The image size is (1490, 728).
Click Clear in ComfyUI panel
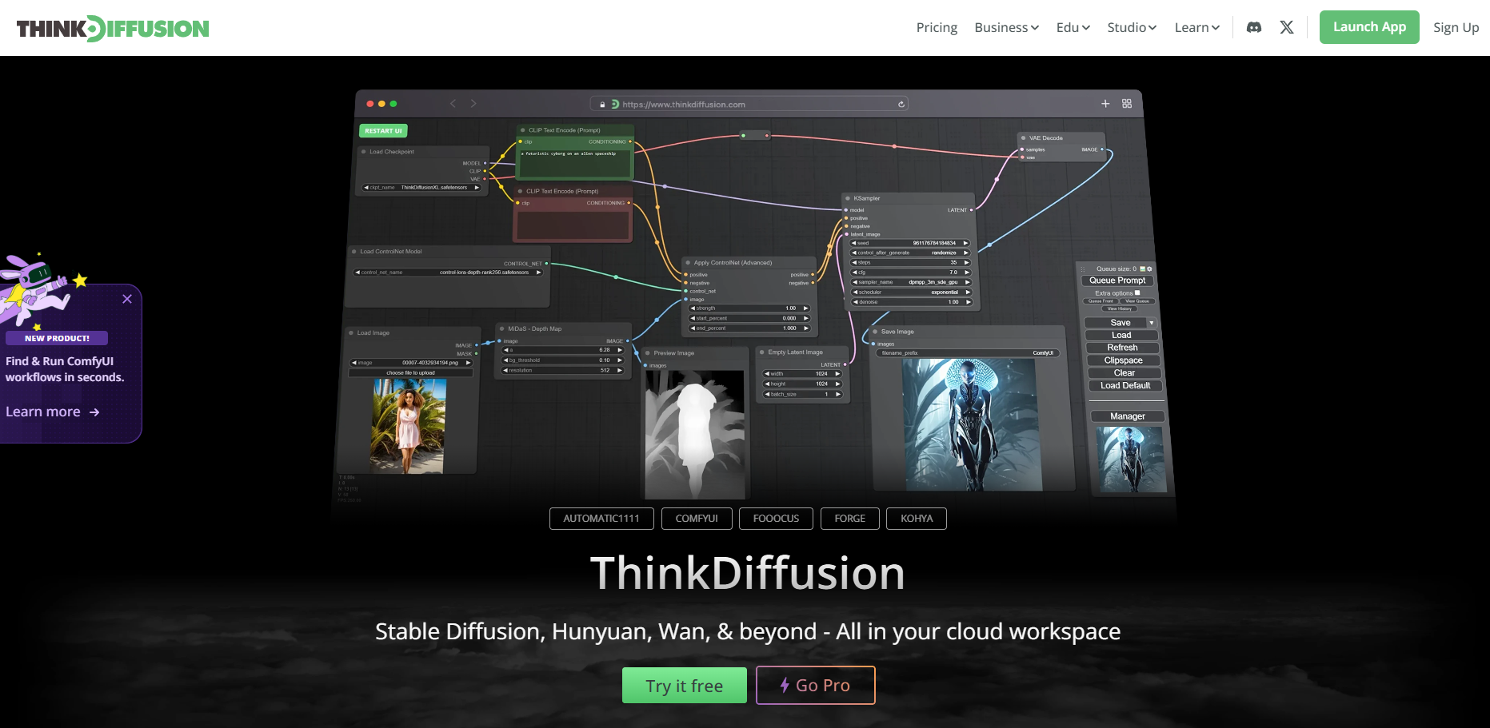click(1124, 373)
